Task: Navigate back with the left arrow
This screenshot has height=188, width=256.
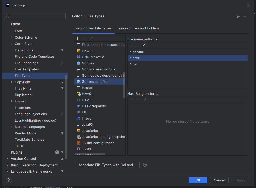Action: pyautogui.click(x=238, y=16)
